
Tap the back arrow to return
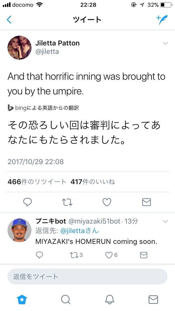coord(9,20)
